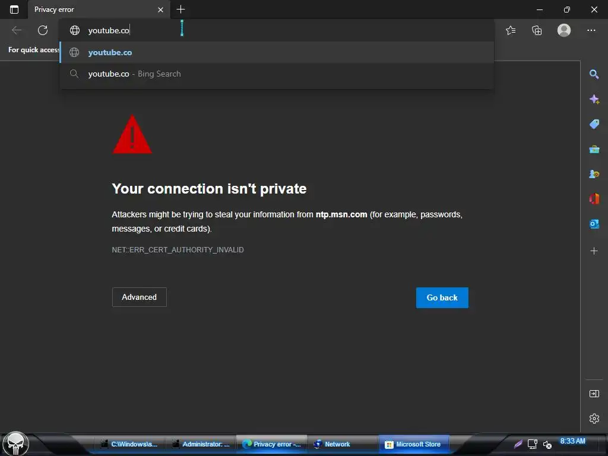608x456 pixels.
Task: Click the Privacy error tab title
Action: coord(54,9)
